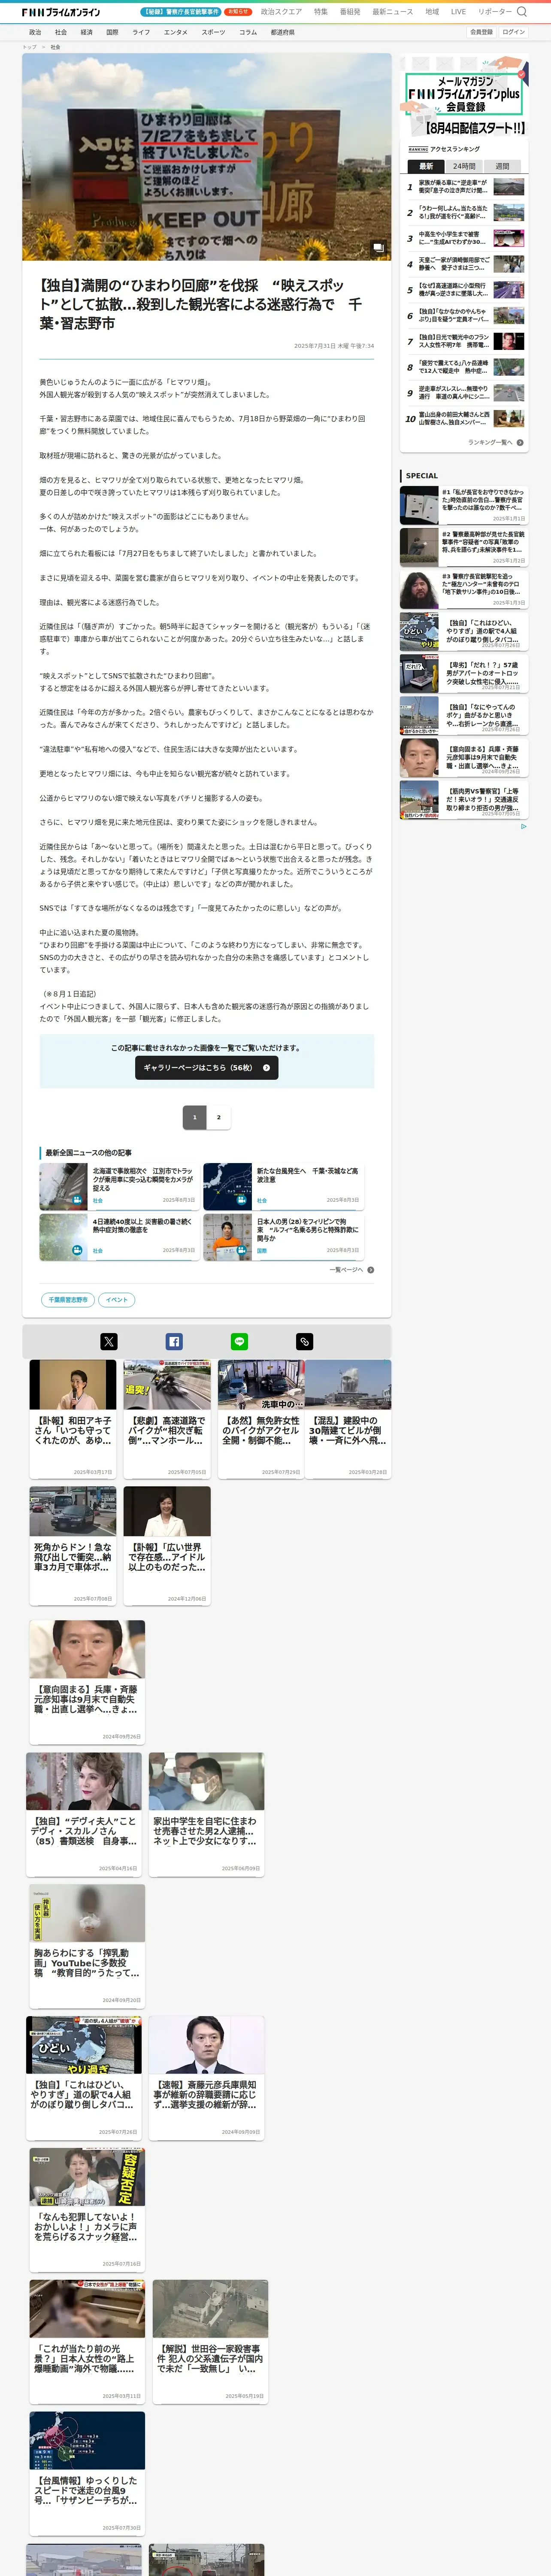Click the video icon on 4日連続40度以上 card

click(77, 1250)
